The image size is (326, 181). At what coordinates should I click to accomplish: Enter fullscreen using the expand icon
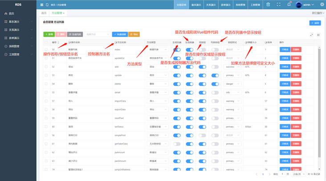[x=279, y=4]
